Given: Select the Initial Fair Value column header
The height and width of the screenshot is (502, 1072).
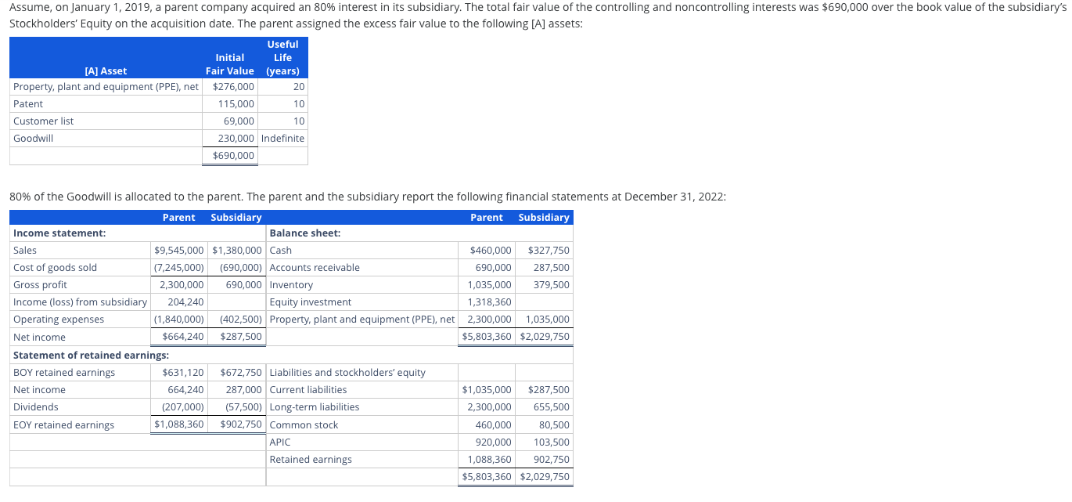Looking at the screenshot, I should point(230,63).
